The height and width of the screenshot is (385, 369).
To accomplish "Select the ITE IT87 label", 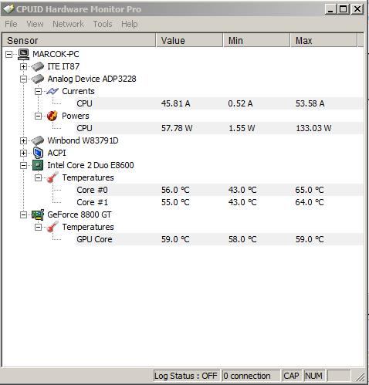I will (x=63, y=66).
